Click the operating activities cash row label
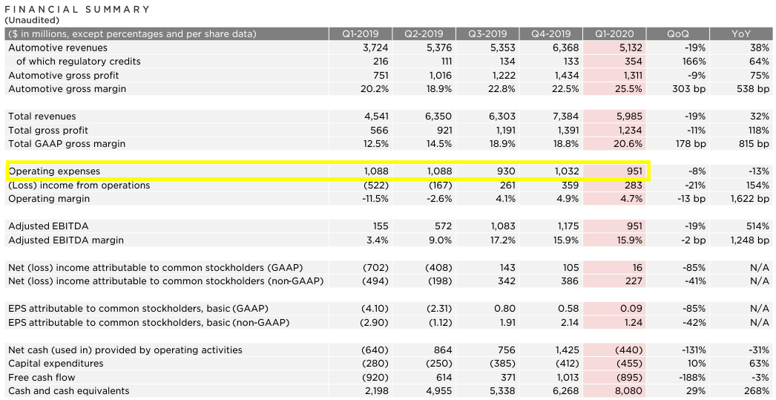 125,350
